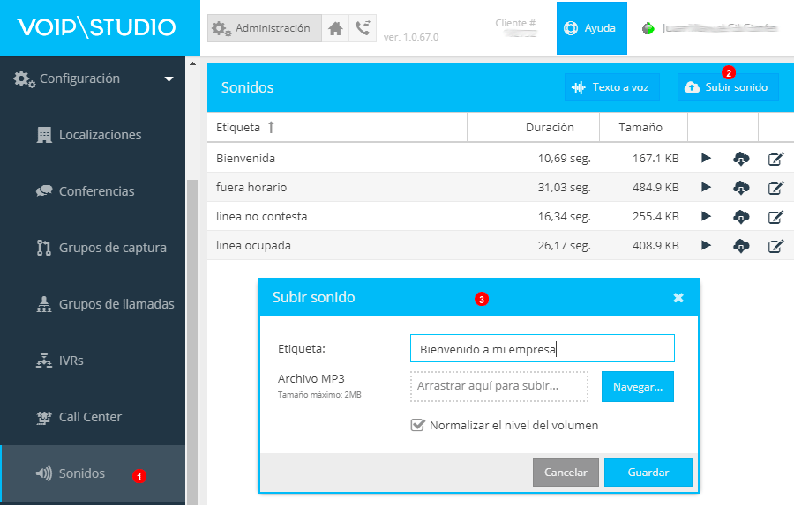Open the Administración menu

[263, 28]
